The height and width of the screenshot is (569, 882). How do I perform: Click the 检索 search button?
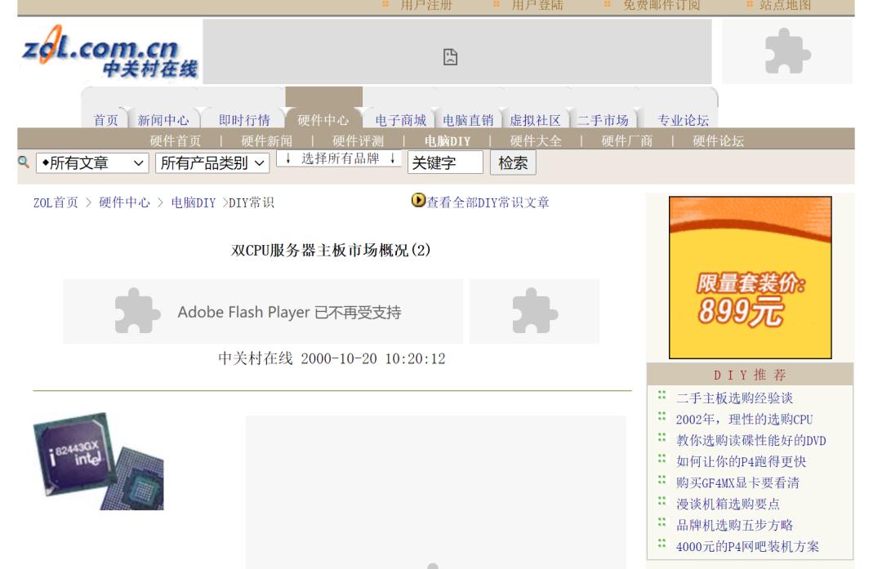pos(513,163)
